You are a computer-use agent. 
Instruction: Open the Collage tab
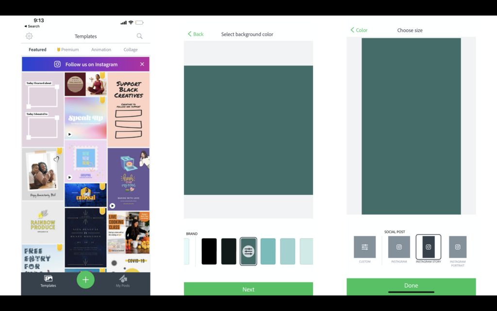(130, 49)
